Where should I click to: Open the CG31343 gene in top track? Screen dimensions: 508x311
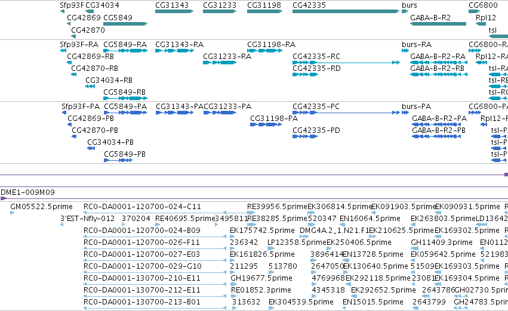(x=172, y=5)
